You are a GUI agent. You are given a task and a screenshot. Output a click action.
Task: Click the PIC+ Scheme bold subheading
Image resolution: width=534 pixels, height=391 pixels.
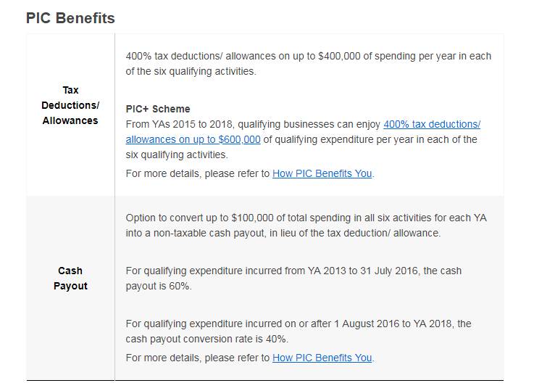158,109
